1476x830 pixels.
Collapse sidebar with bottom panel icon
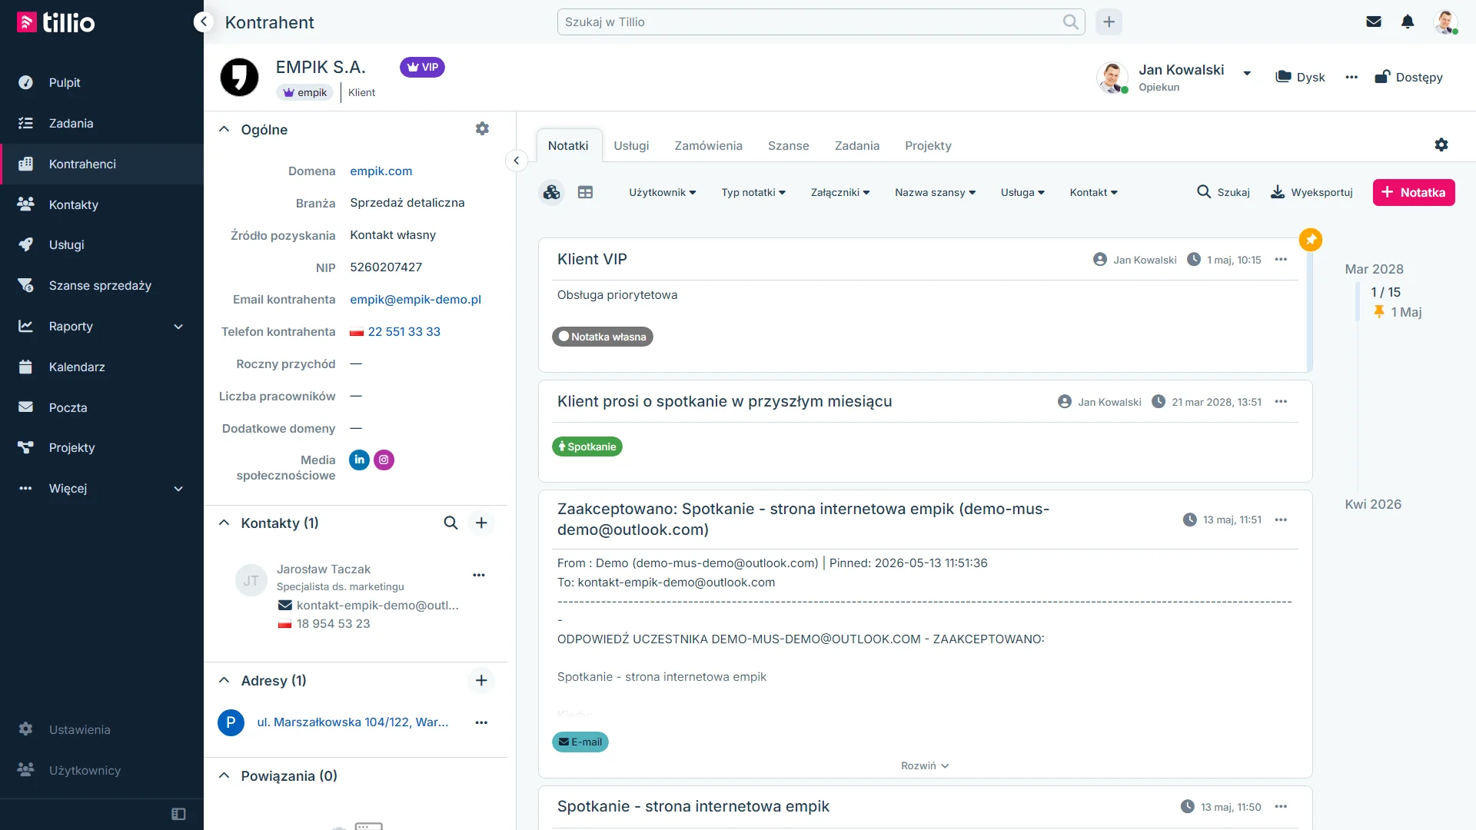click(x=178, y=814)
